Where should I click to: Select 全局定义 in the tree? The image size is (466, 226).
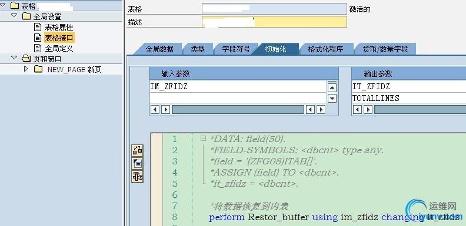[59, 48]
